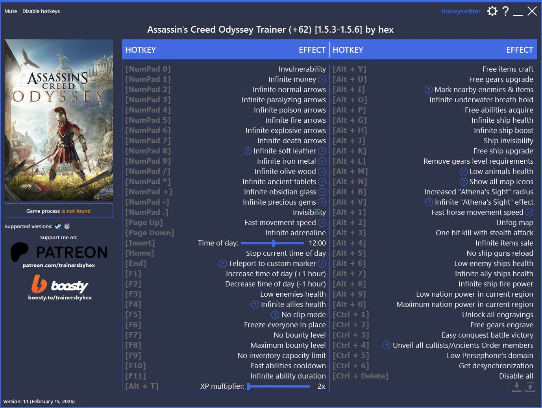
Task: Click arrow icon after Infinite precious gems
Action: pos(322,202)
